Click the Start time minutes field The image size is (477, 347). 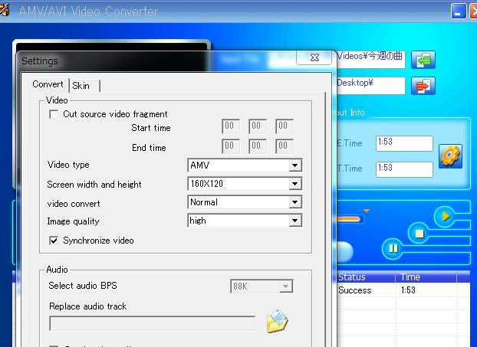click(x=258, y=126)
